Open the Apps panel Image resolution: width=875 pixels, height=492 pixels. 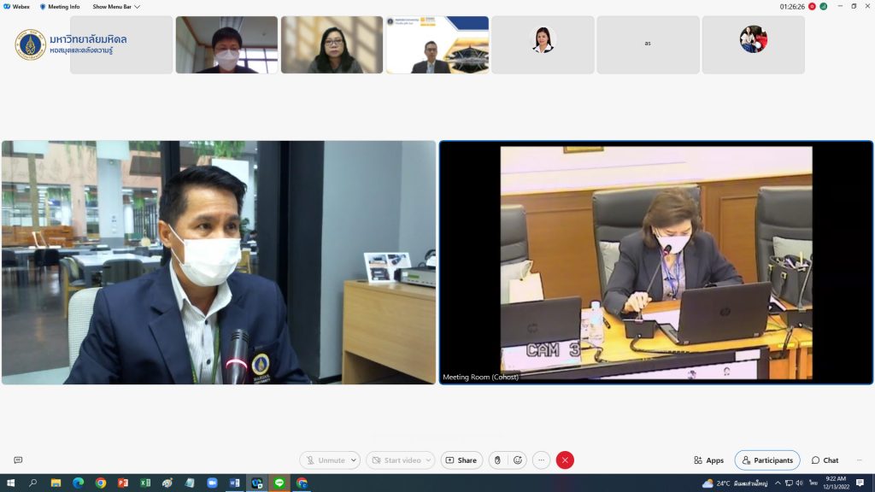point(709,460)
